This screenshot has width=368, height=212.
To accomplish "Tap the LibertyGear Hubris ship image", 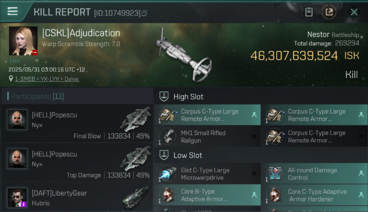I will pyautogui.click(x=136, y=197).
